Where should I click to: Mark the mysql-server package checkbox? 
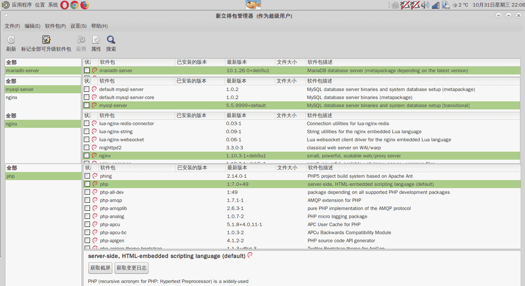(87, 105)
